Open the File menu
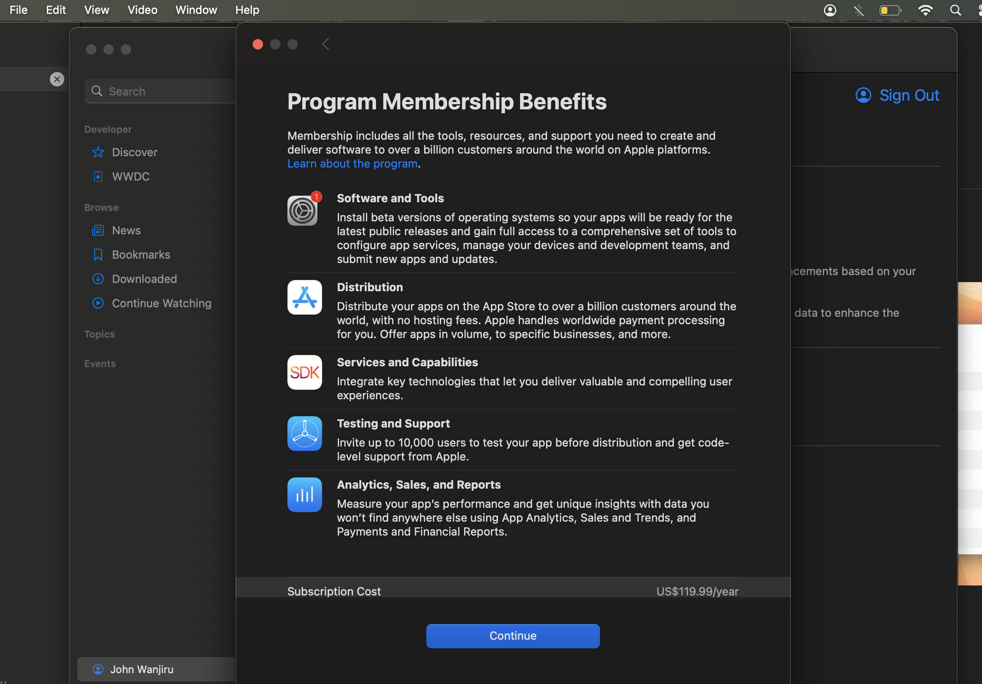This screenshot has width=982, height=684. [18, 10]
